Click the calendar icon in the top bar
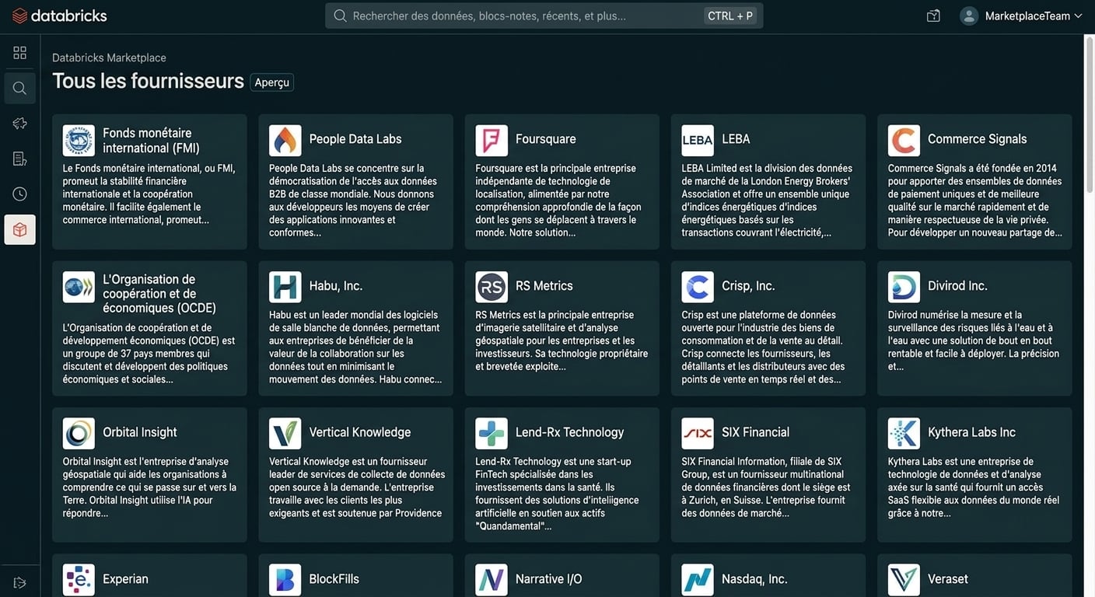The width and height of the screenshot is (1095, 597). [933, 16]
